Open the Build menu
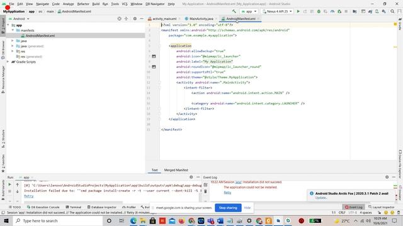Image resolution: width=403 pixels, height=226 pixels. [x=96, y=4]
